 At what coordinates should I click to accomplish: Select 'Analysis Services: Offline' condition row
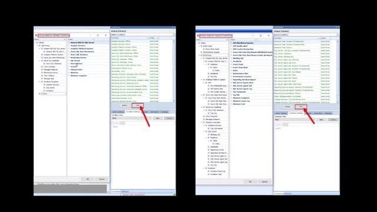[x=141, y=41]
